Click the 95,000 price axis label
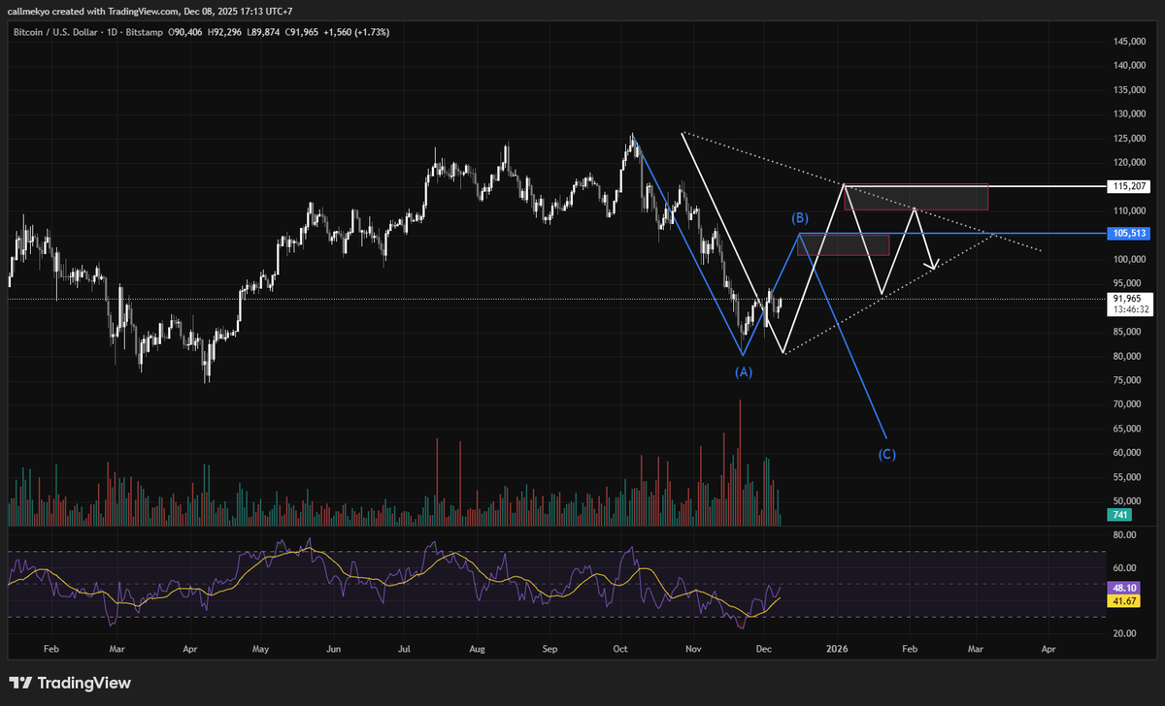The image size is (1165, 706). click(1129, 283)
